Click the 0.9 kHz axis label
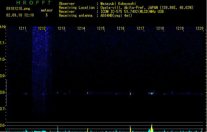The width and height of the screenshot is (207, 132). pos(3,76)
